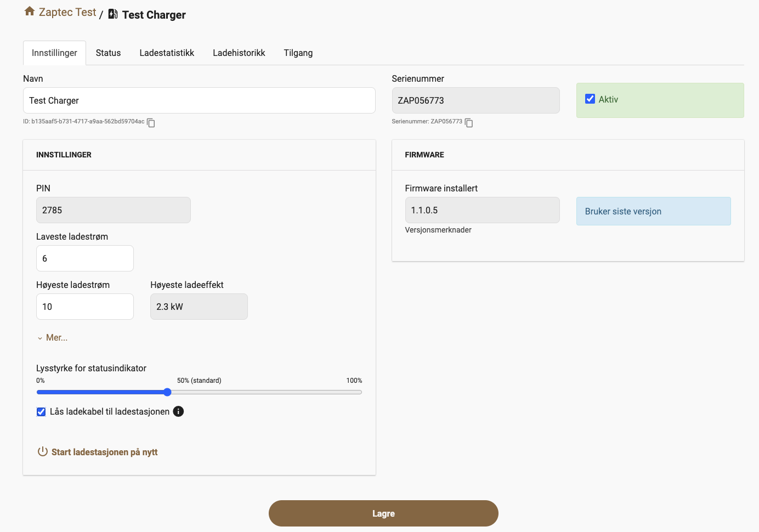This screenshot has height=532, width=759.
Task: Click the Lysstyrke for statusindikator label
Action: point(91,368)
